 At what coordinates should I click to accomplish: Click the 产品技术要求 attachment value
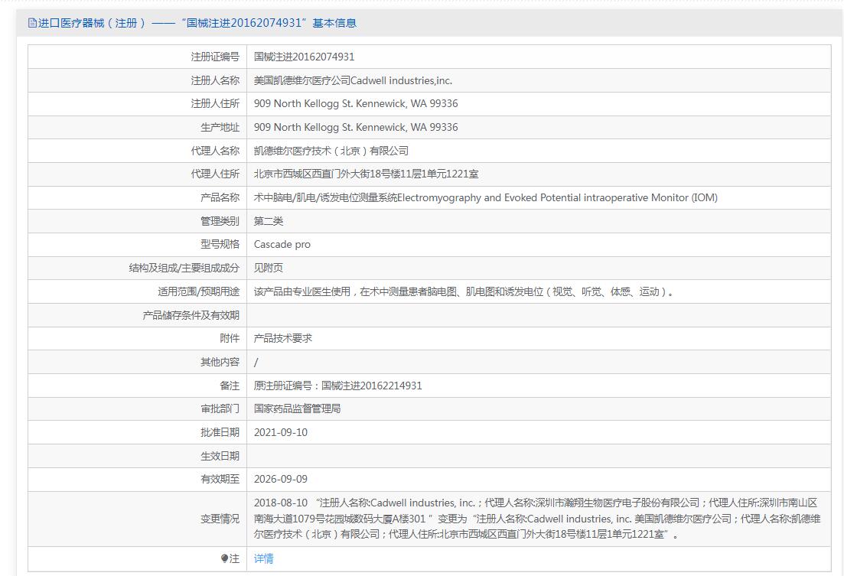pos(283,338)
